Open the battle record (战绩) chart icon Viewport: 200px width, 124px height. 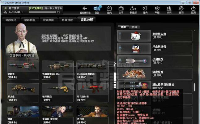pos(169,10)
